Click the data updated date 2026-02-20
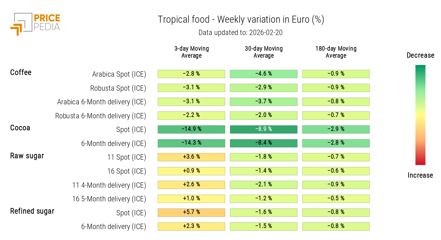Viewport: 441px width, 240px height. 241,33
